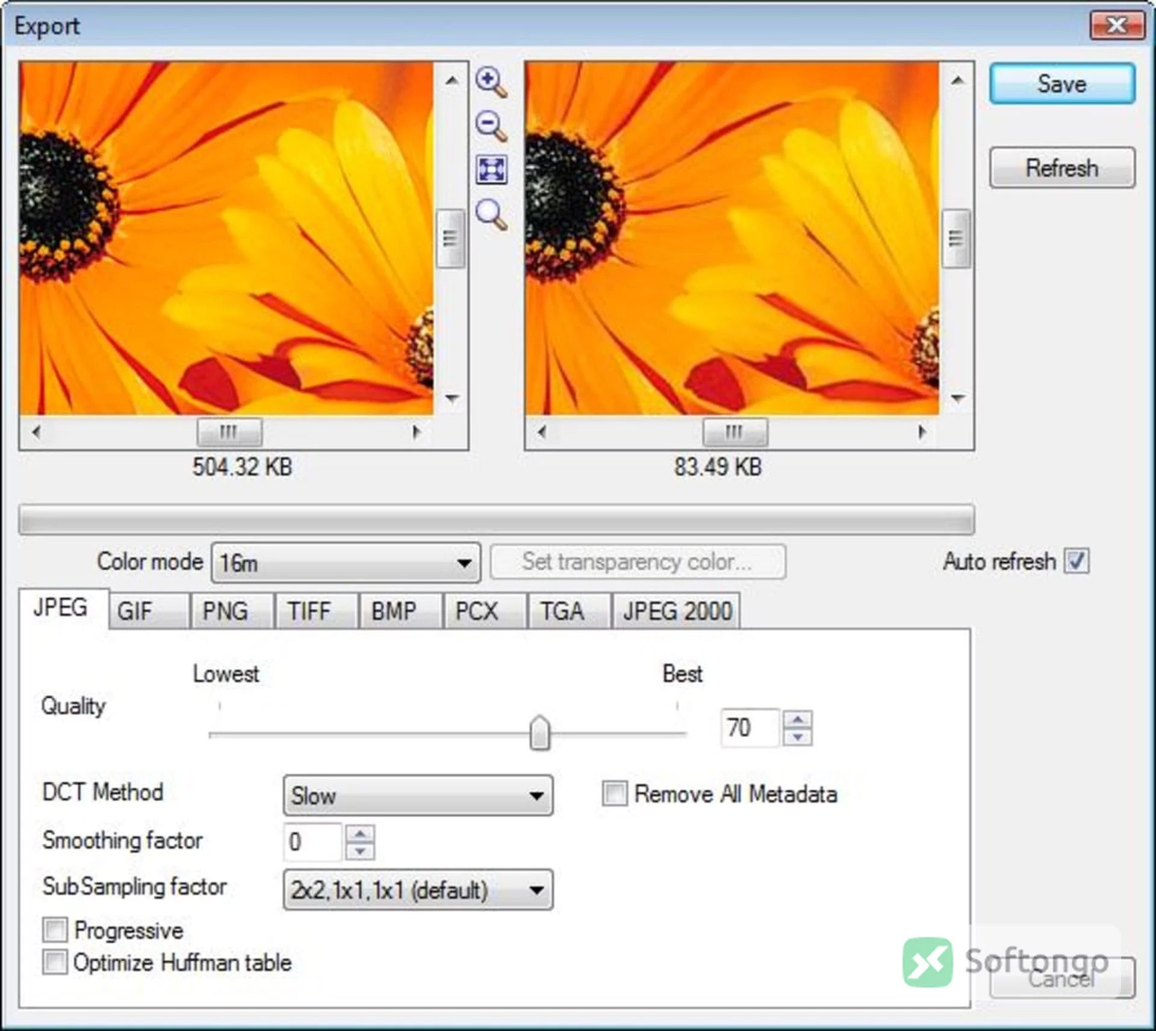Decrease Quality value with down arrow

(x=798, y=737)
